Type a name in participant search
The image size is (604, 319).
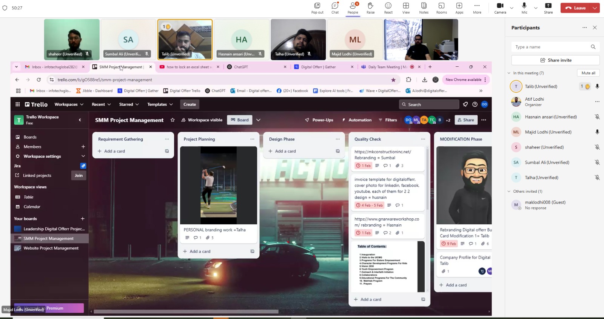point(555,47)
